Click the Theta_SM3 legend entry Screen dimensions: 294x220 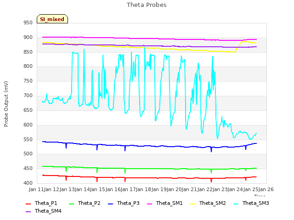point(251,203)
